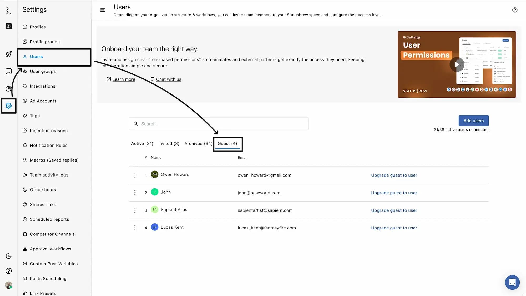Click help icon in top right corner

515,10
